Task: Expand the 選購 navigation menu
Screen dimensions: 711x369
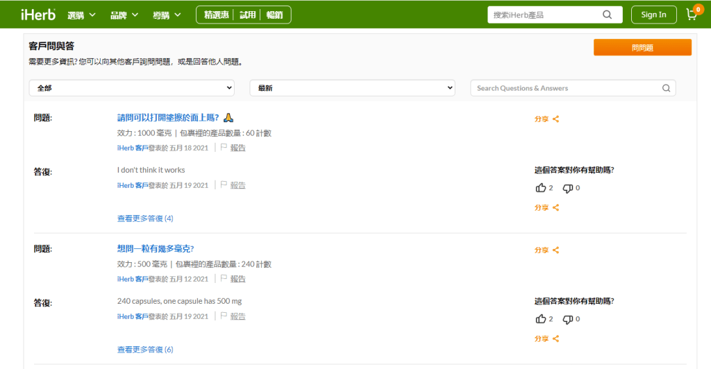Action: 81,15
